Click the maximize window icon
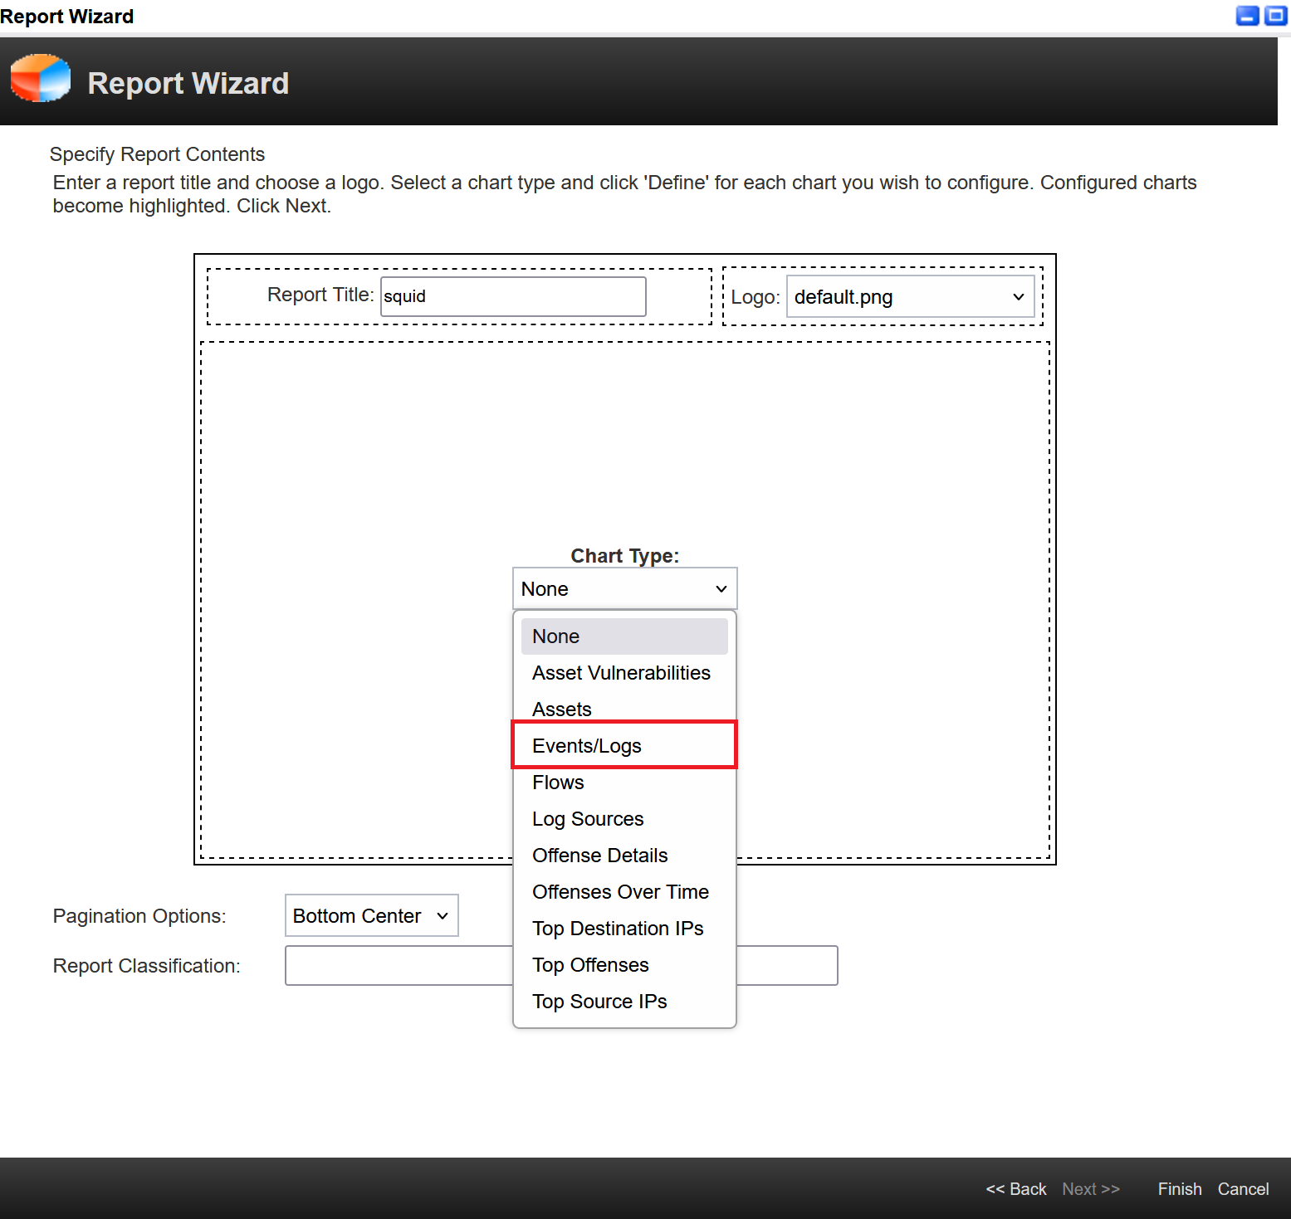 click(x=1275, y=16)
